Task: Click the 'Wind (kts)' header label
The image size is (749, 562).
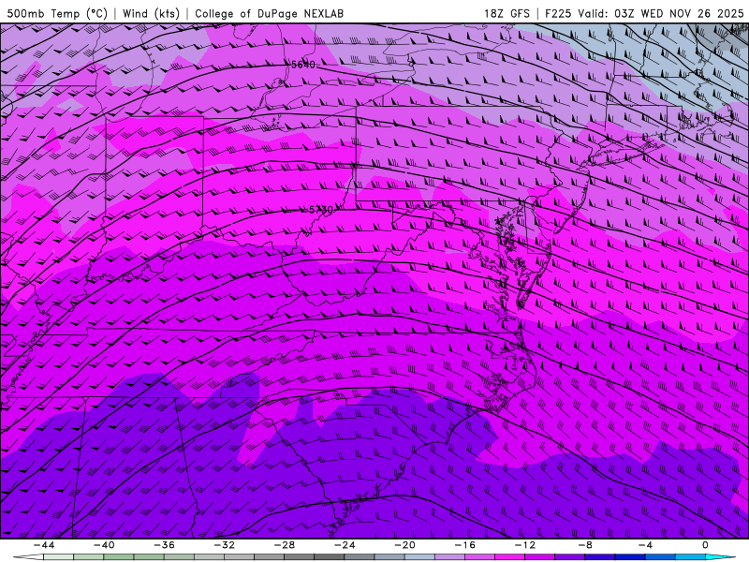Action: point(151,13)
